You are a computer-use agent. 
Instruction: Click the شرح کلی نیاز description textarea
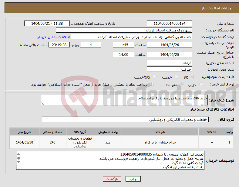(124, 100)
